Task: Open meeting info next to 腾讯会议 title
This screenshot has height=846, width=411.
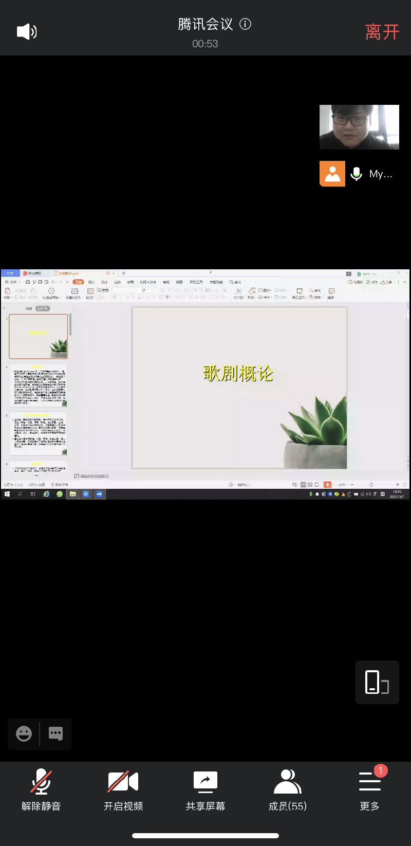Action: (x=246, y=24)
